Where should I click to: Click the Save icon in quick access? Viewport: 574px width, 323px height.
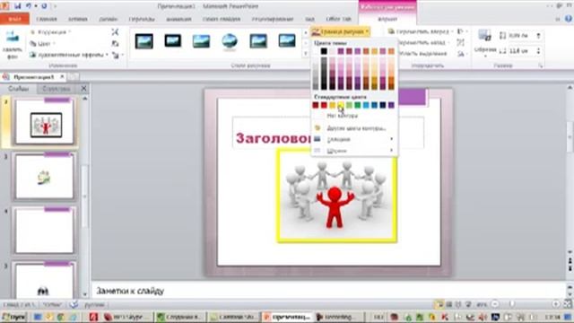coord(18,6)
